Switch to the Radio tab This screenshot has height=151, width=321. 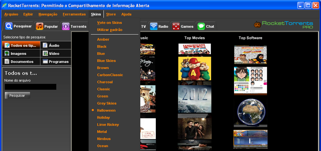(x=159, y=26)
